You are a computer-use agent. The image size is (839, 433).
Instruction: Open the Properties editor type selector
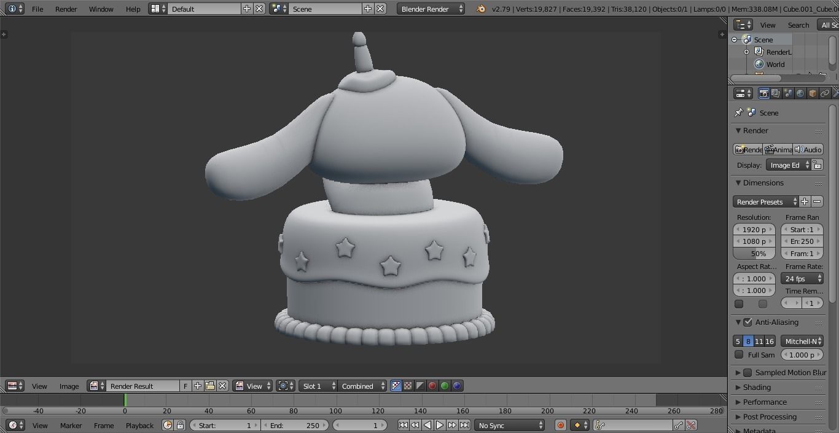(x=743, y=93)
